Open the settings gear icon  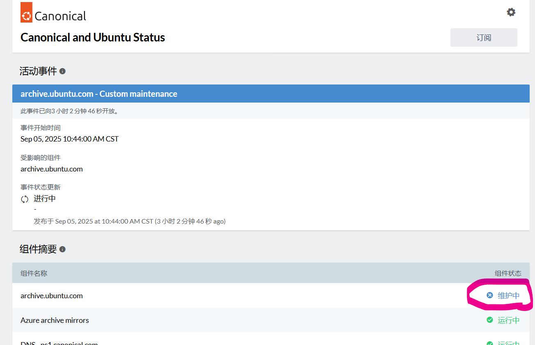coord(511,12)
